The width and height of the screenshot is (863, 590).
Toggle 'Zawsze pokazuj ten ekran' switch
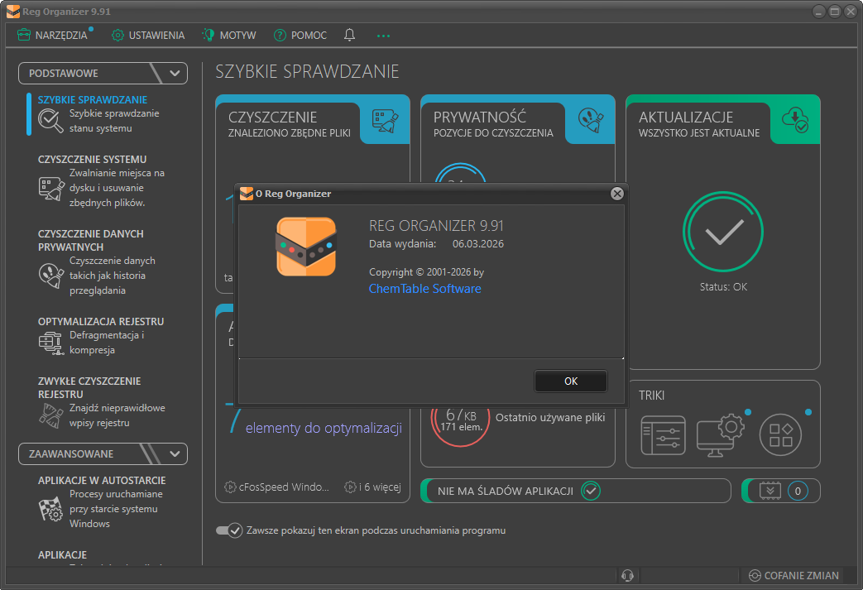coord(229,530)
